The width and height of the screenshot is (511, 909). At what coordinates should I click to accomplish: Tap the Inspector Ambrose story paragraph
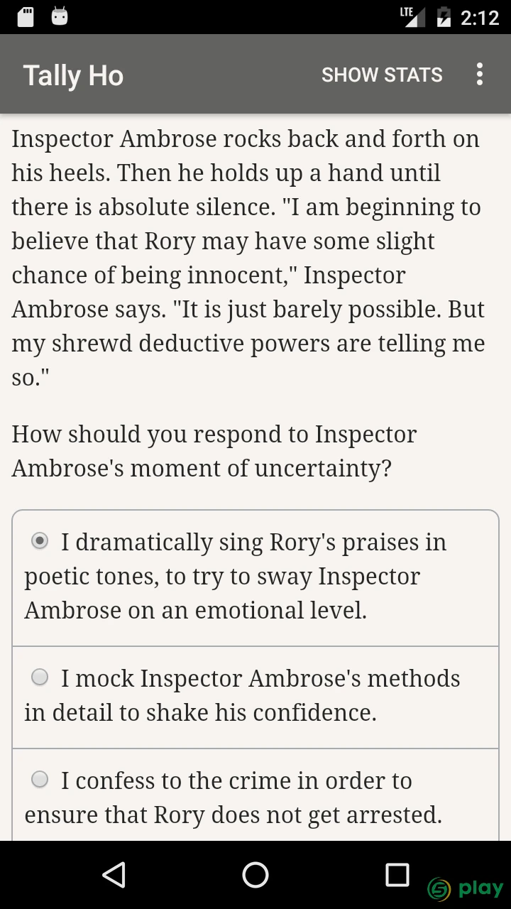click(x=248, y=258)
